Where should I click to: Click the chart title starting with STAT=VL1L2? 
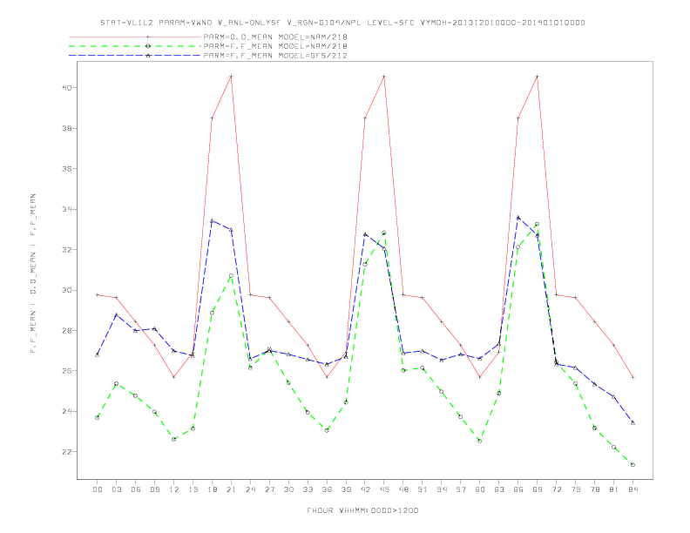pos(342,23)
